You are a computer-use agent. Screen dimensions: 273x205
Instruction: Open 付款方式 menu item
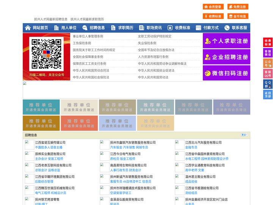coord(211,28)
